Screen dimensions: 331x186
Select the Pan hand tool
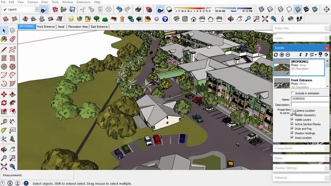pos(239,19)
